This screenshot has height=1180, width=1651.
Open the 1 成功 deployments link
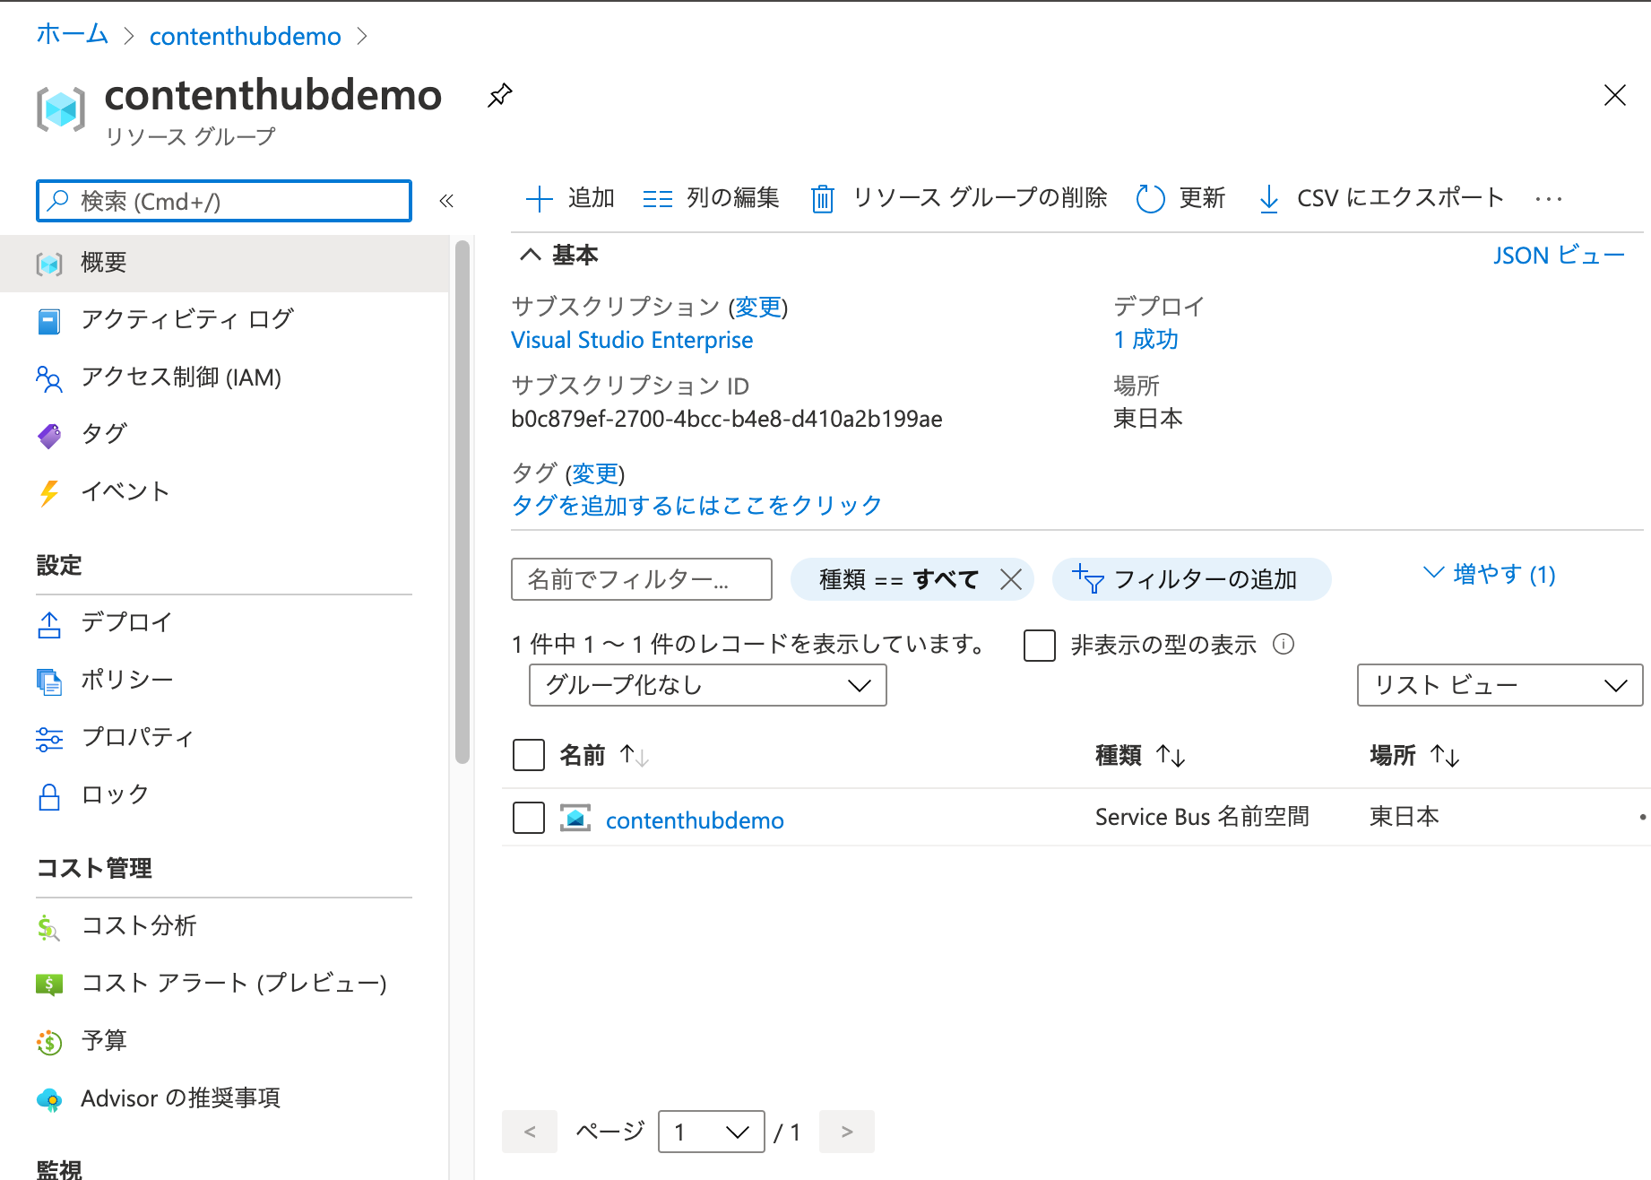pos(1145,340)
